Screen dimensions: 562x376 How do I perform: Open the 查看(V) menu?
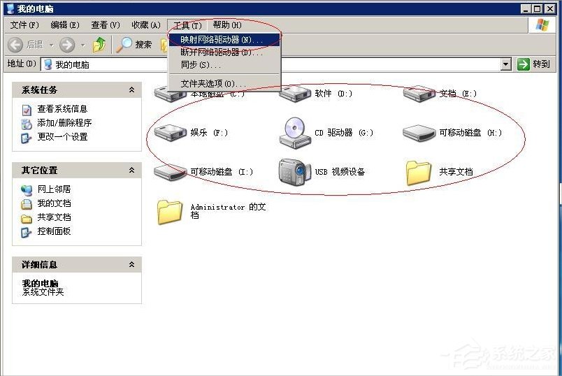pos(106,25)
